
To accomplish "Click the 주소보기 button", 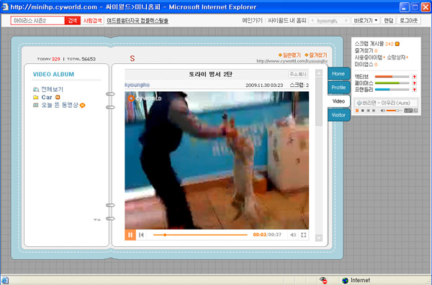I will pyautogui.click(x=298, y=74).
